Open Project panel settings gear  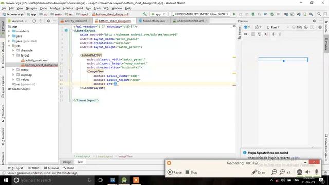[x=48, y=21]
